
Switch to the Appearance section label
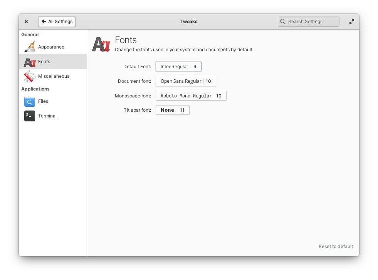51,47
